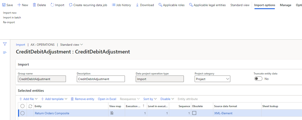Click the XML-Element source data format link

coord(223,113)
